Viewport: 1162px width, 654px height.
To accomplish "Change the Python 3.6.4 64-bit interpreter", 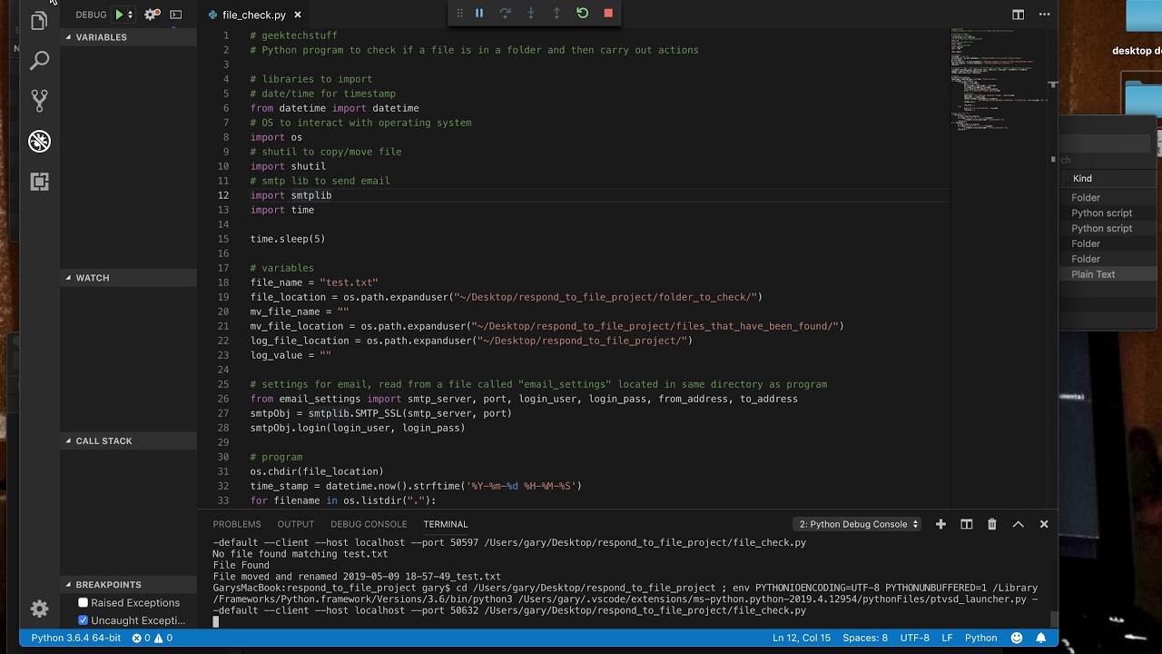I will pyautogui.click(x=75, y=638).
